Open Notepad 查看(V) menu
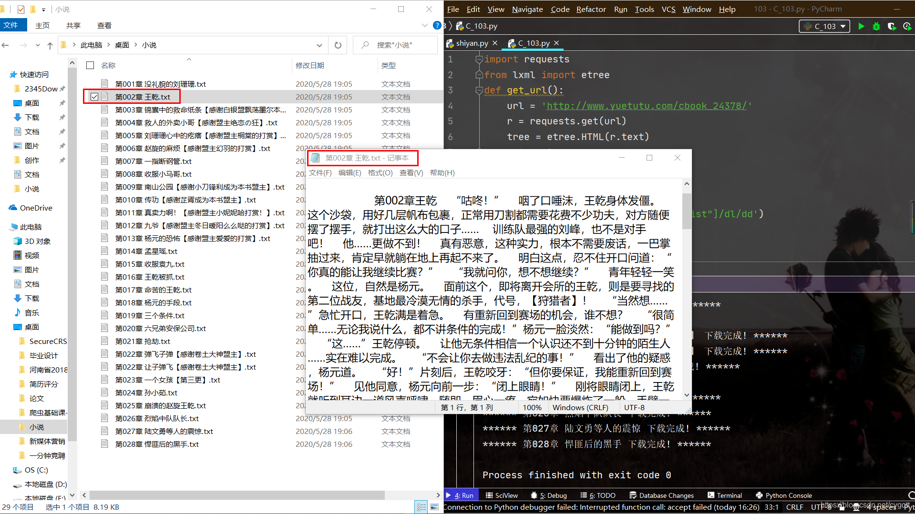This screenshot has width=915, height=514. pyautogui.click(x=411, y=173)
